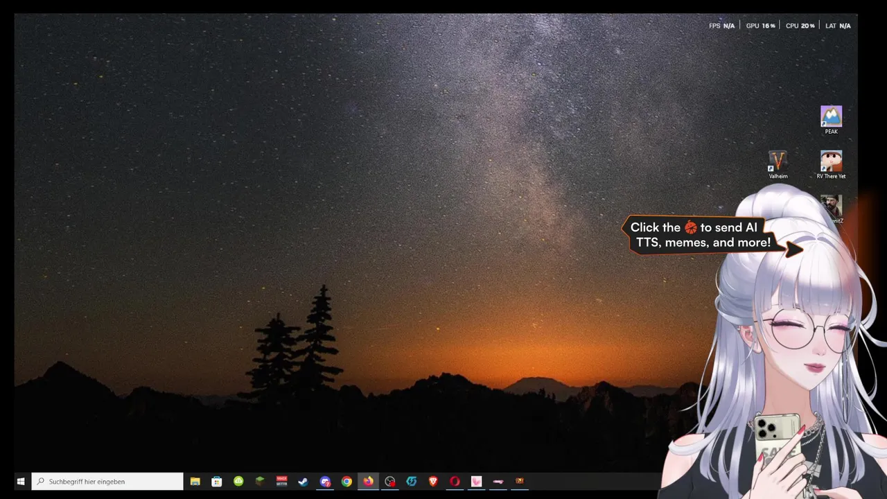
Task: Select the PEAK desktop shortcut
Action: click(831, 120)
